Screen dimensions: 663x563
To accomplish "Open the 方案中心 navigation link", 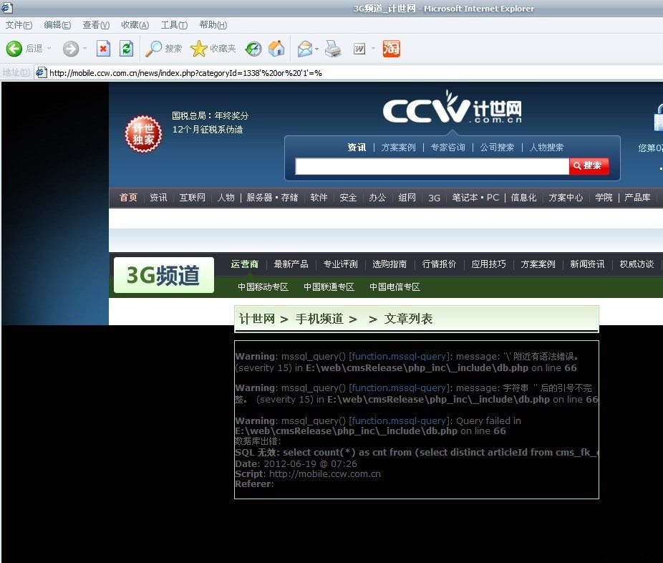I will click(566, 198).
